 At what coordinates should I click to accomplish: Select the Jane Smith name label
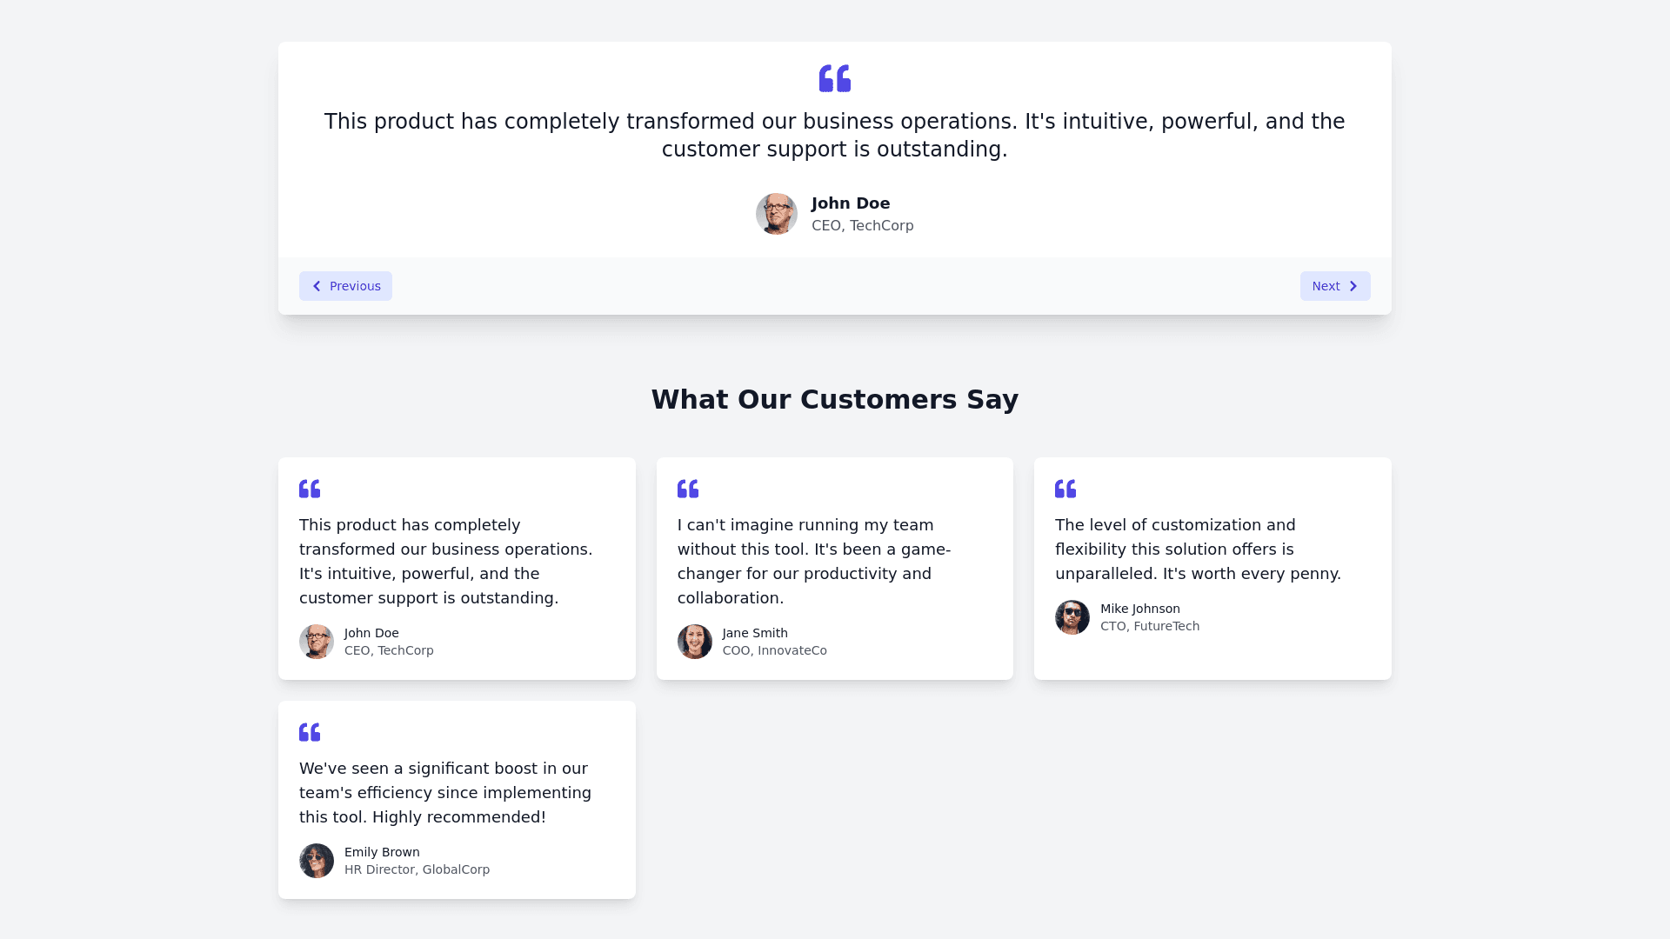755,633
